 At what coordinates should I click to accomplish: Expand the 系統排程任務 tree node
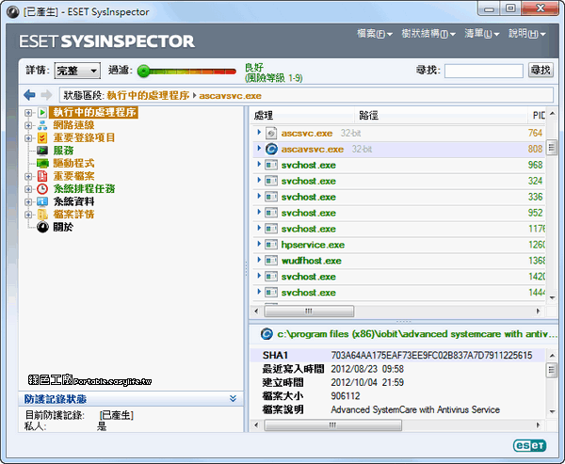[28, 189]
